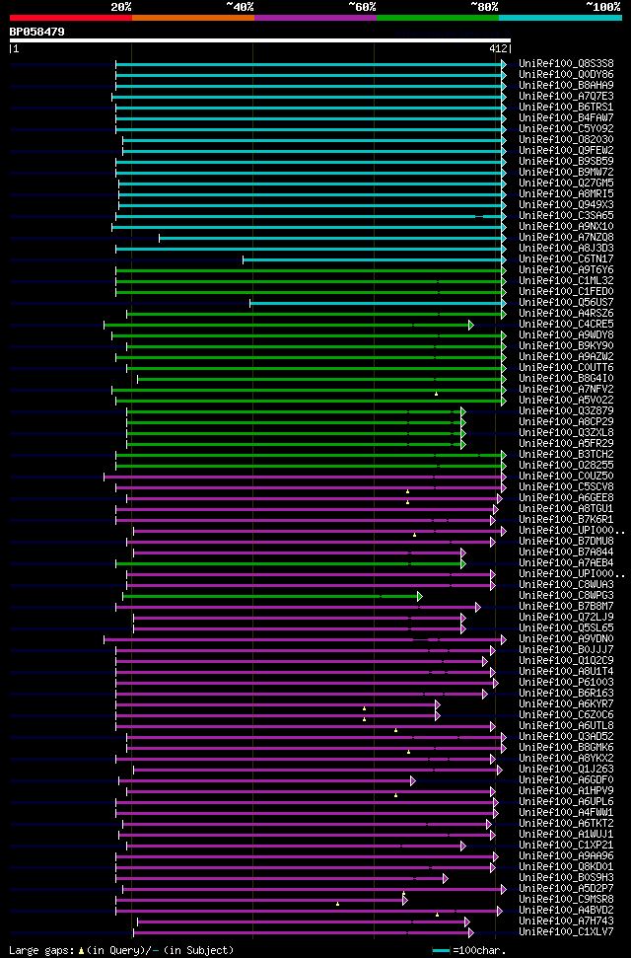Viewport: 631px width, 958px height.
Task: Click the UniRef100_A1HPV9 label
Action: 566,792
